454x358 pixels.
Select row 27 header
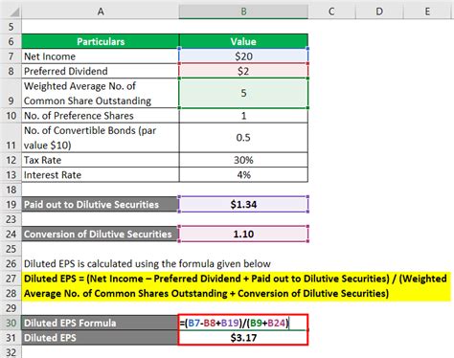(x=11, y=279)
